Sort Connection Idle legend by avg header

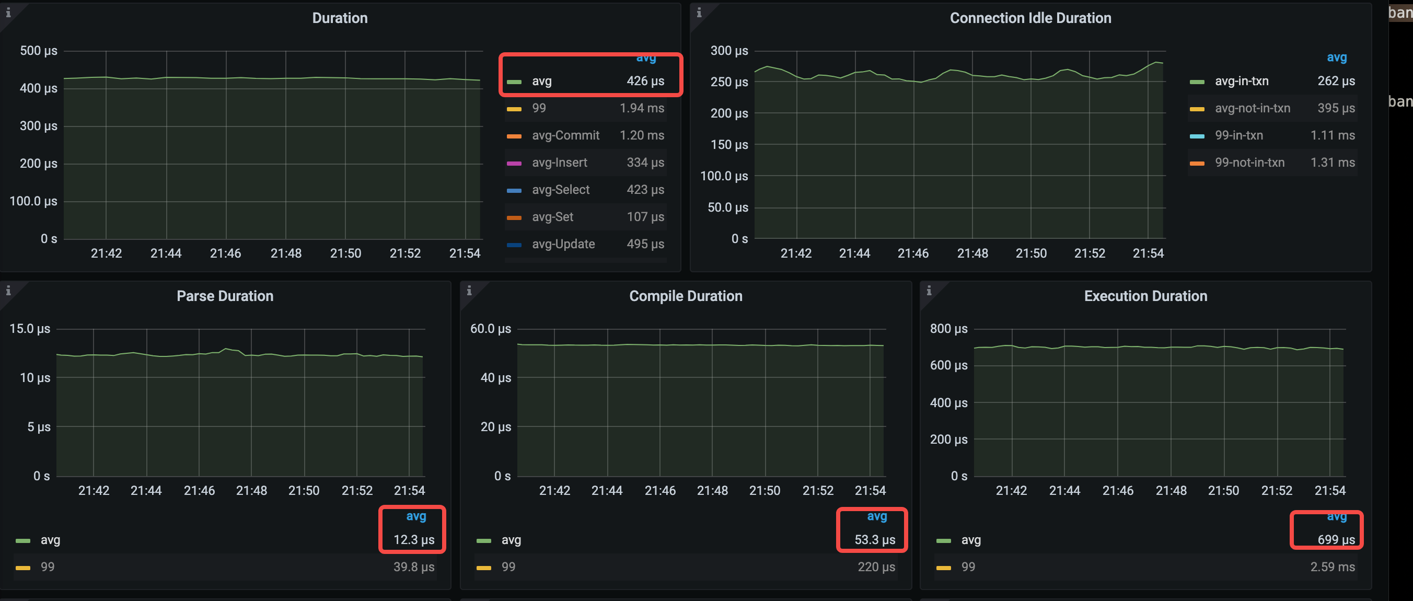(x=1336, y=57)
